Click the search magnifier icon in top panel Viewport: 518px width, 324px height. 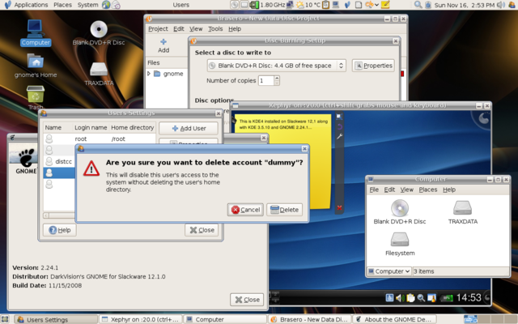[x=418, y=5]
